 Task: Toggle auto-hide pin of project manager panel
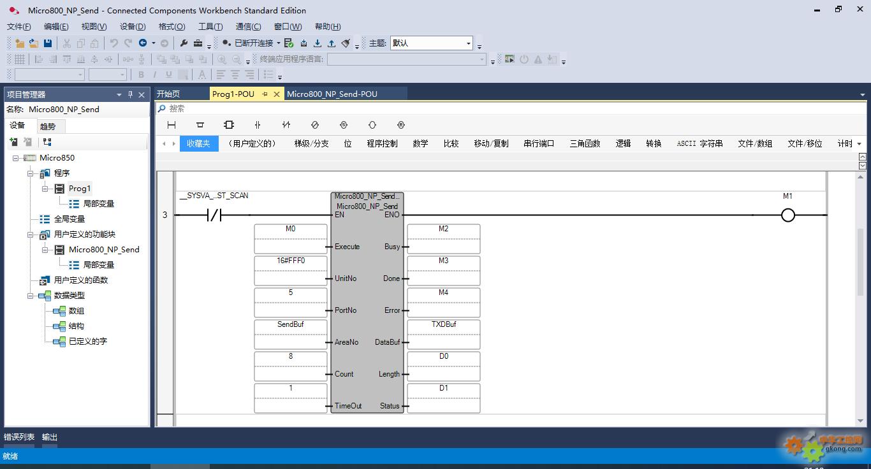point(131,94)
